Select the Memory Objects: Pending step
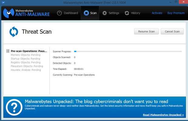The width and height of the screenshot is (188, 121). [x=25, y=55]
